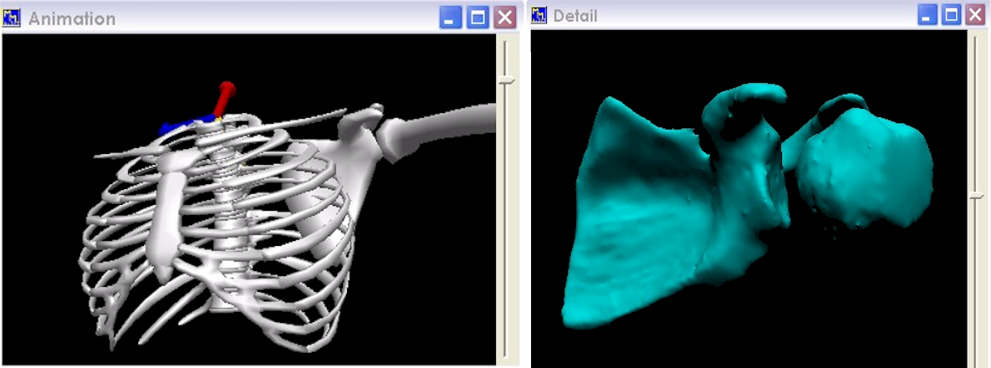Click the Animation window system icon
Screen dimensions: 991x368
pyautogui.click(x=12, y=17)
